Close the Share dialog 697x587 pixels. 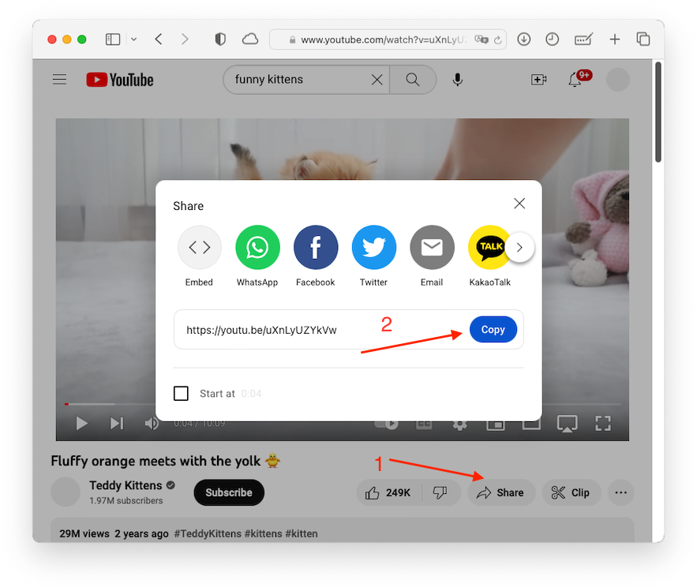[x=519, y=204]
